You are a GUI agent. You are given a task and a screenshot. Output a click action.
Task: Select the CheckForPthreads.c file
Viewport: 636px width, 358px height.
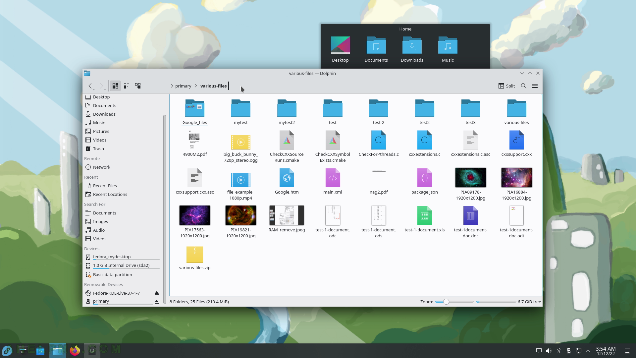(x=379, y=144)
